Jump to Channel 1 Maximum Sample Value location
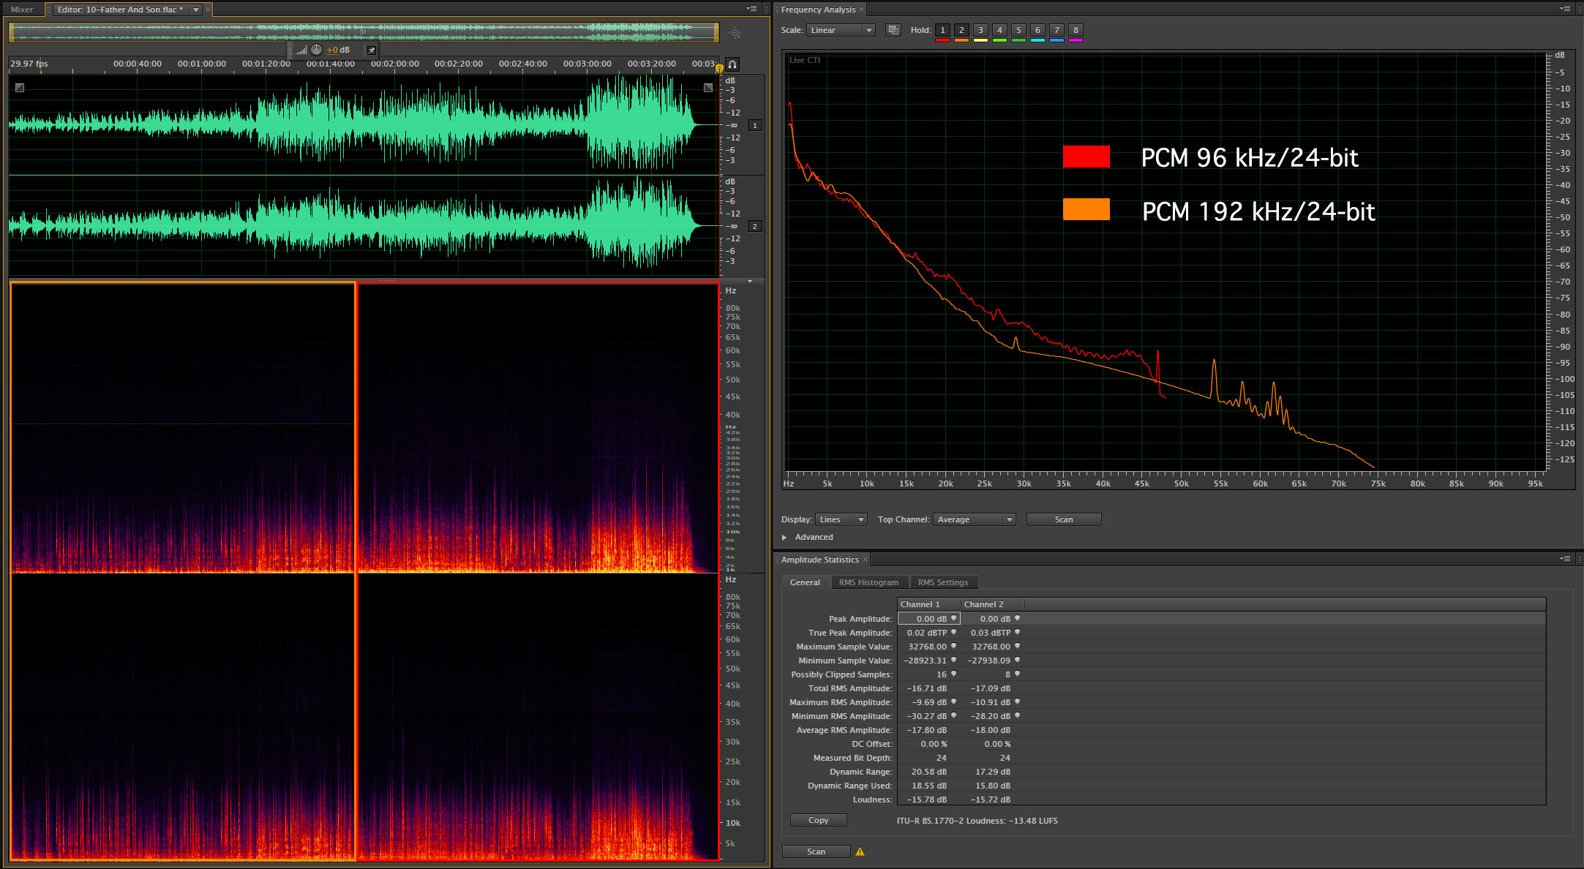This screenshot has height=869, width=1584. 953,646
